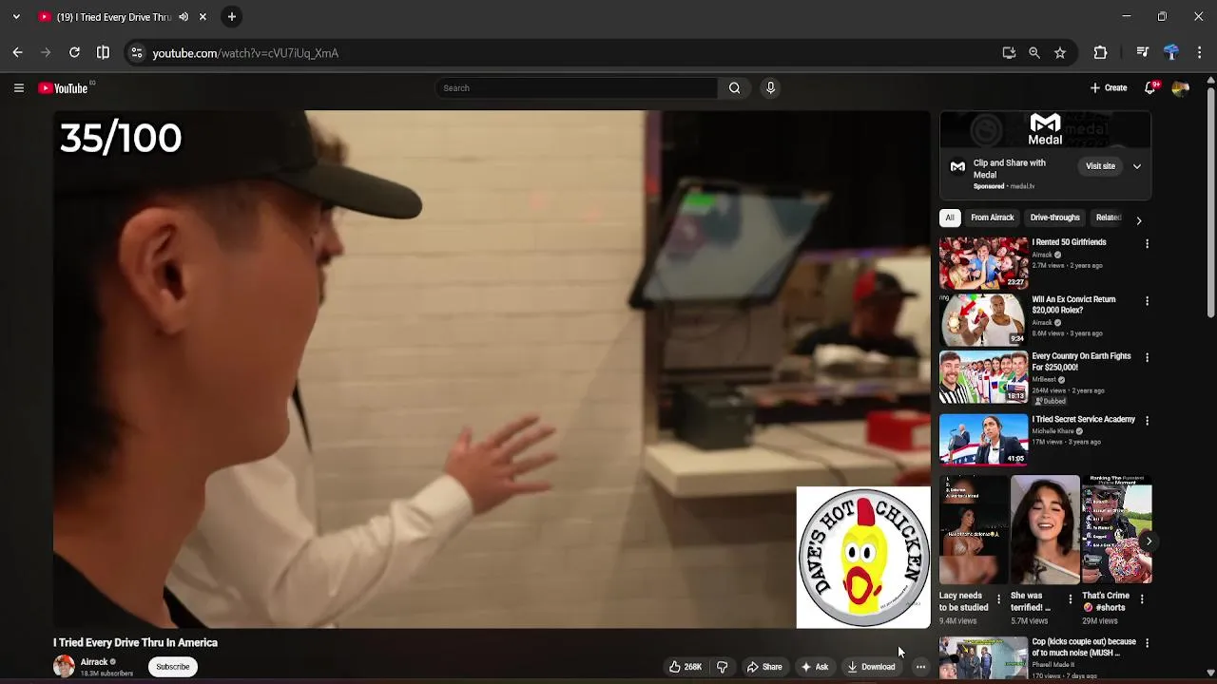Share the video
The width and height of the screenshot is (1217, 684).
(x=764, y=667)
